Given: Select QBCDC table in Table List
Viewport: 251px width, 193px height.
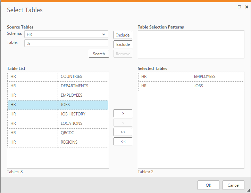Looking at the screenshot, I should [x=67, y=133].
